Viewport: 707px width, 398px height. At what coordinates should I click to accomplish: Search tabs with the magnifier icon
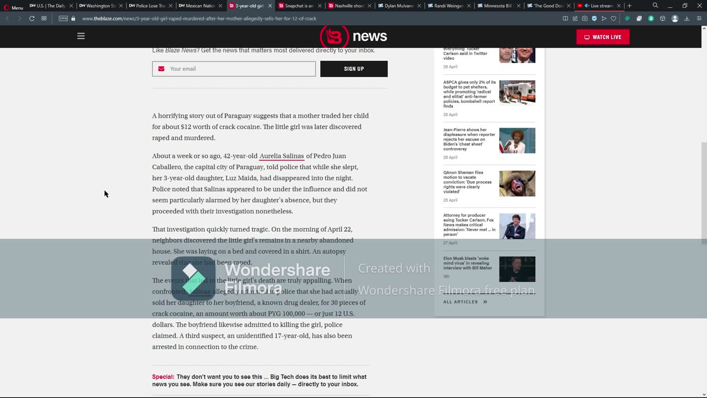coord(655,6)
